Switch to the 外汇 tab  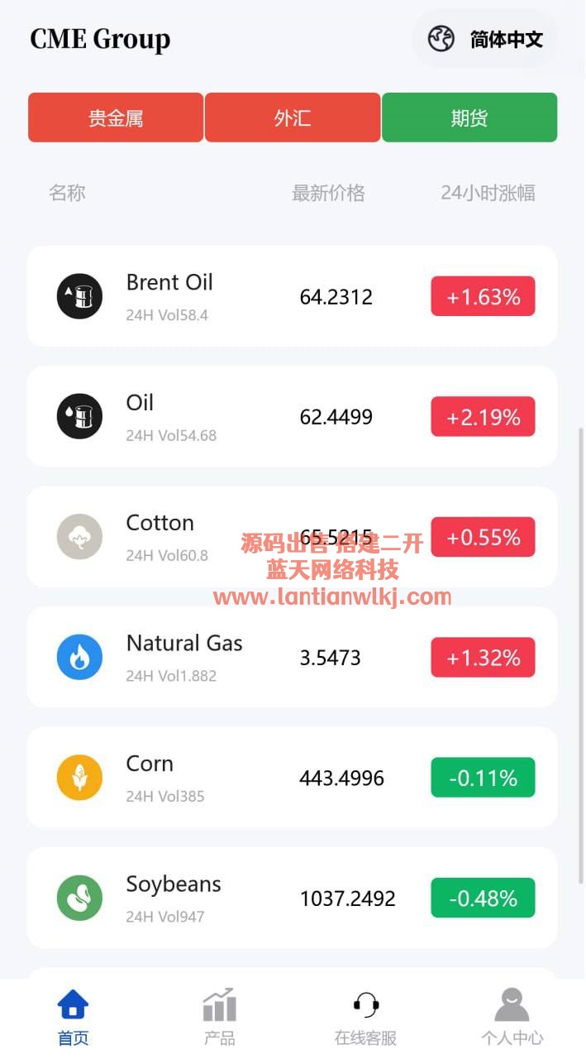pyautogui.click(x=293, y=117)
